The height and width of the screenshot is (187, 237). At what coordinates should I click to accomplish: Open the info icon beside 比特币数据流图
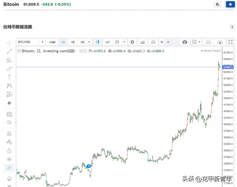(232, 27)
